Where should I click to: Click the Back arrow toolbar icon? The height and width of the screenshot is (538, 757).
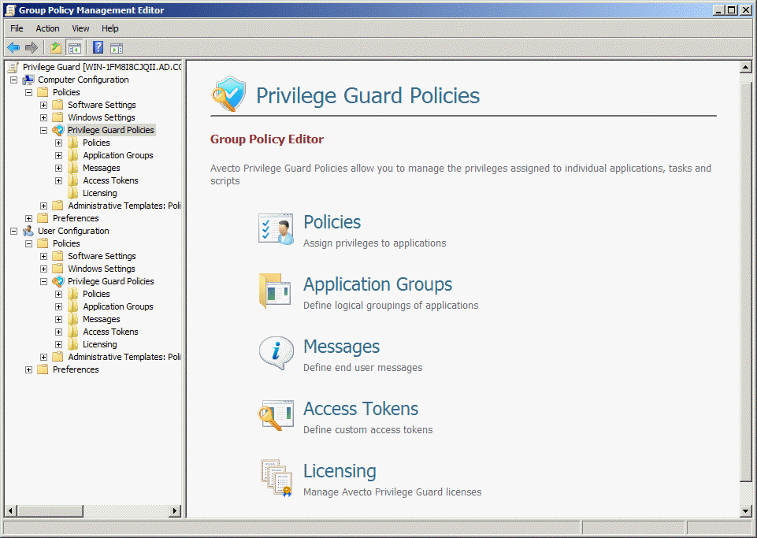13,47
